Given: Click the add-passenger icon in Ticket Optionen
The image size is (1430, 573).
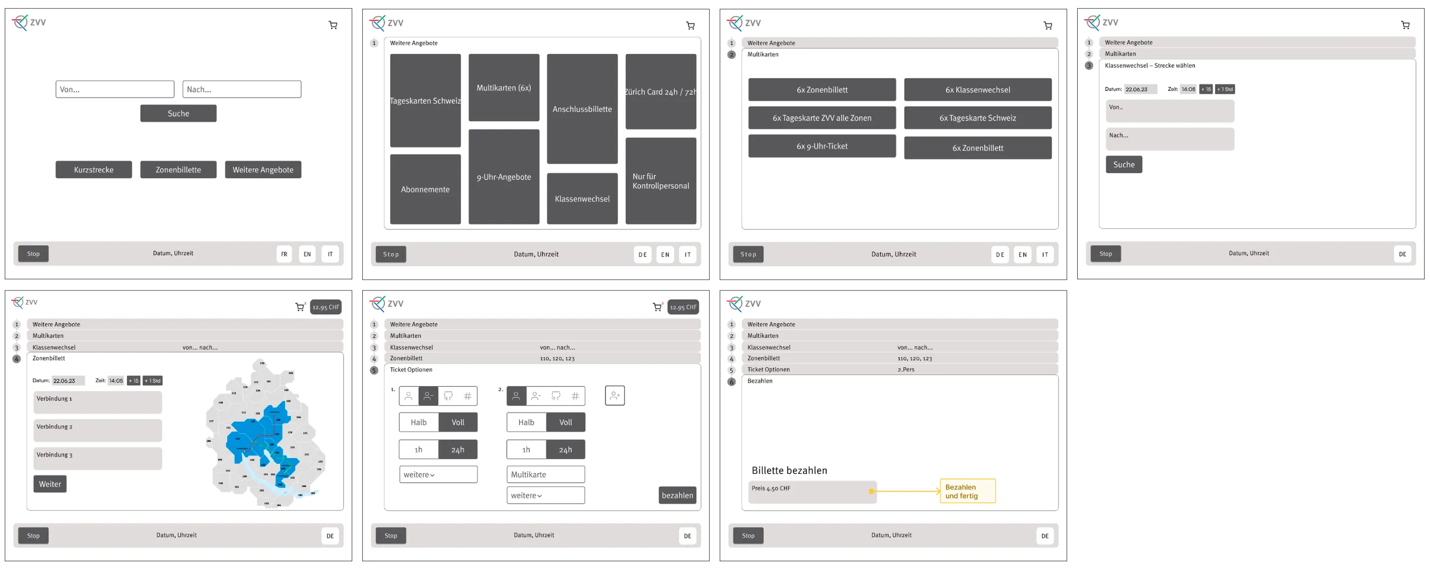Looking at the screenshot, I should [615, 396].
